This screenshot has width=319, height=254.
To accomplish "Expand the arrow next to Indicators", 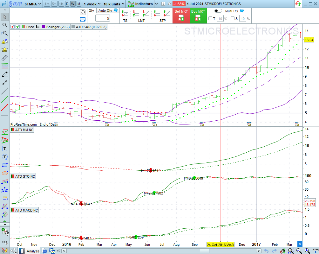I will coord(156,4).
